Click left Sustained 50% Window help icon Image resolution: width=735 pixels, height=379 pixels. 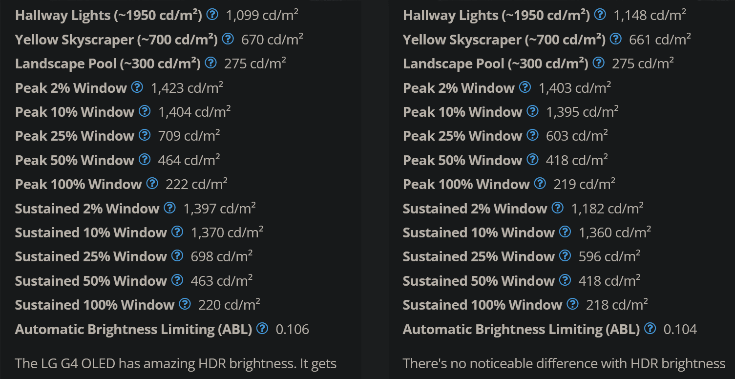tap(177, 280)
